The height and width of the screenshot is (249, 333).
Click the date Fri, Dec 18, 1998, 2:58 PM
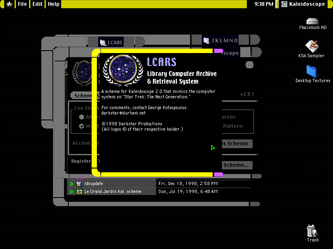pos(188,183)
